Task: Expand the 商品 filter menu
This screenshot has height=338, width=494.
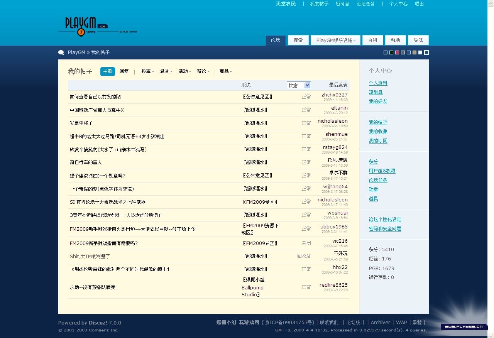Action: tap(225, 71)
